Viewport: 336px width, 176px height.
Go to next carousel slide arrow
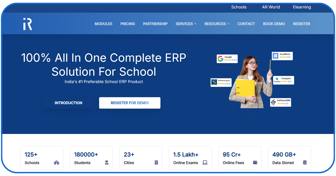coord(255,115)
